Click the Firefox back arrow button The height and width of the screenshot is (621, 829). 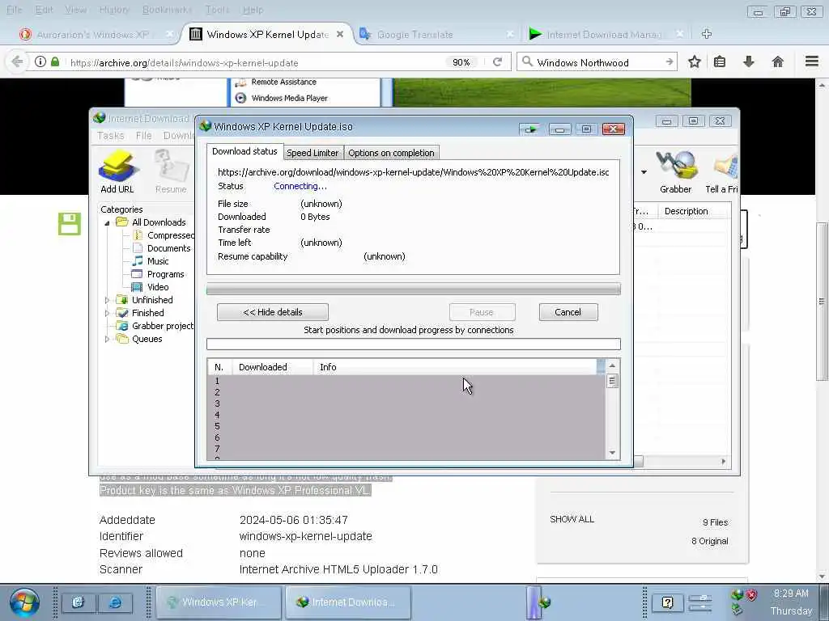[x=17, y=61]
